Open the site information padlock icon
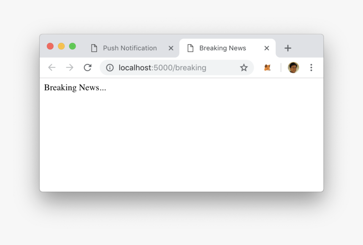 pyautogui.click(x=109, y=68)
